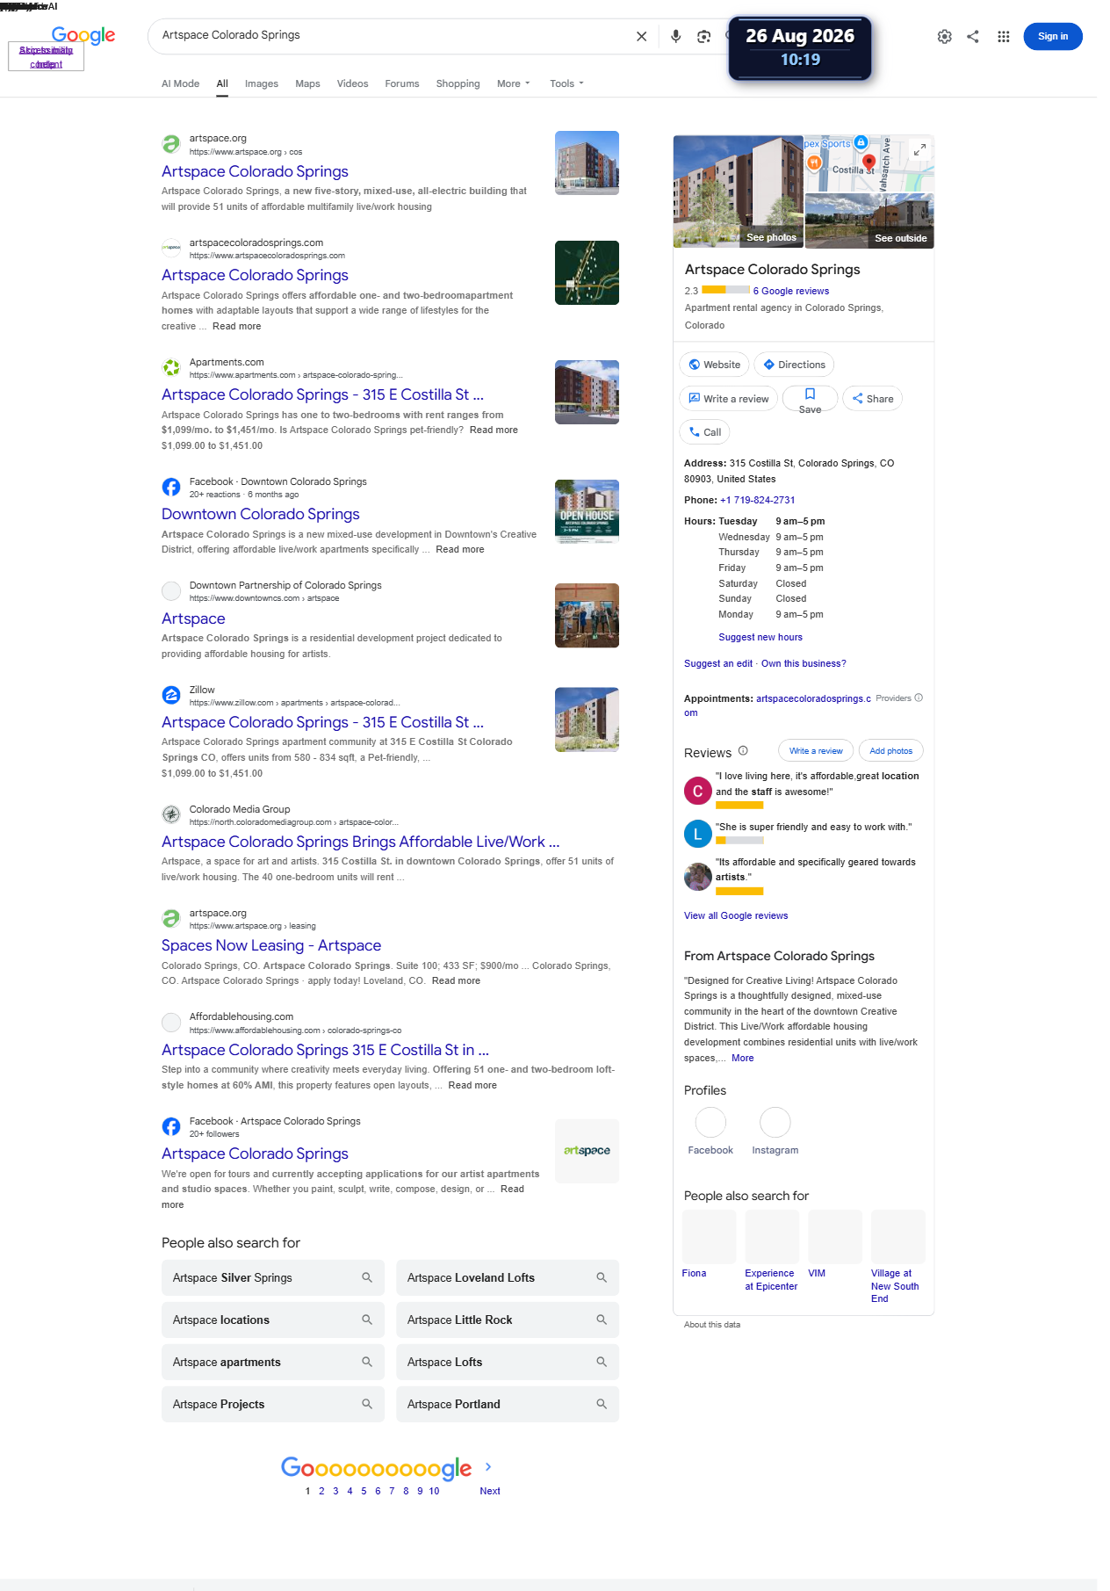
Task: Click the Suggest an edit link
Action: (718, 663)
